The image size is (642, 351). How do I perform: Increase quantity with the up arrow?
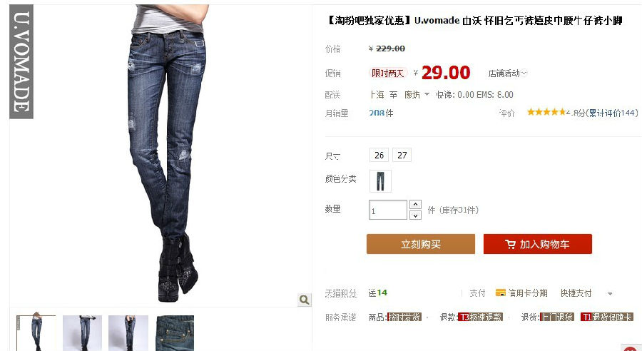[x=415, y=204]
